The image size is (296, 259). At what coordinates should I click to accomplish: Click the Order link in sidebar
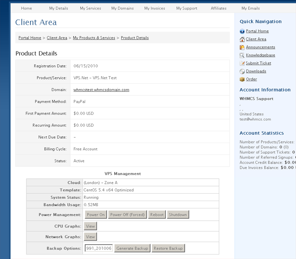tap(251, 79)
